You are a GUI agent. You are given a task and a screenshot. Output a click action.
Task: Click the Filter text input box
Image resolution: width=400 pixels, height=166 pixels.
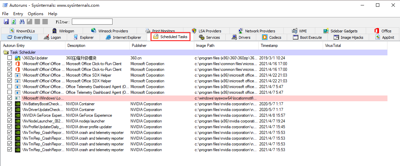(92, 22)
